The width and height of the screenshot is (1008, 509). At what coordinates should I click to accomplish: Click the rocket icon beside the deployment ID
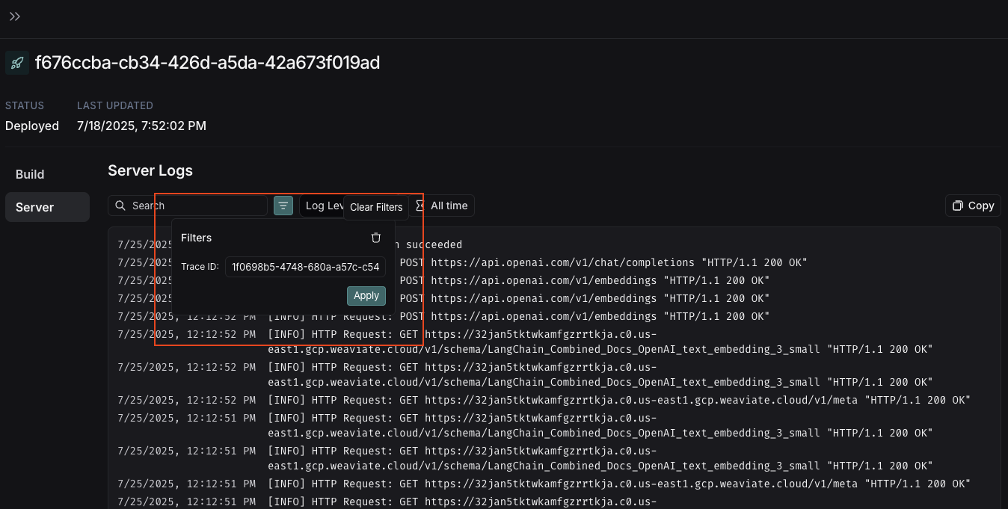[x=16, y=63]
